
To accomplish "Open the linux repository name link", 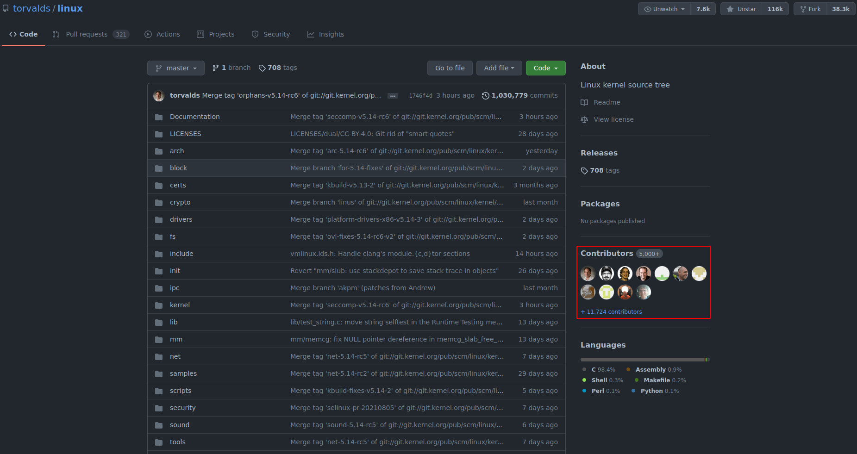I will pyautogui.click(x=70, y=8).
